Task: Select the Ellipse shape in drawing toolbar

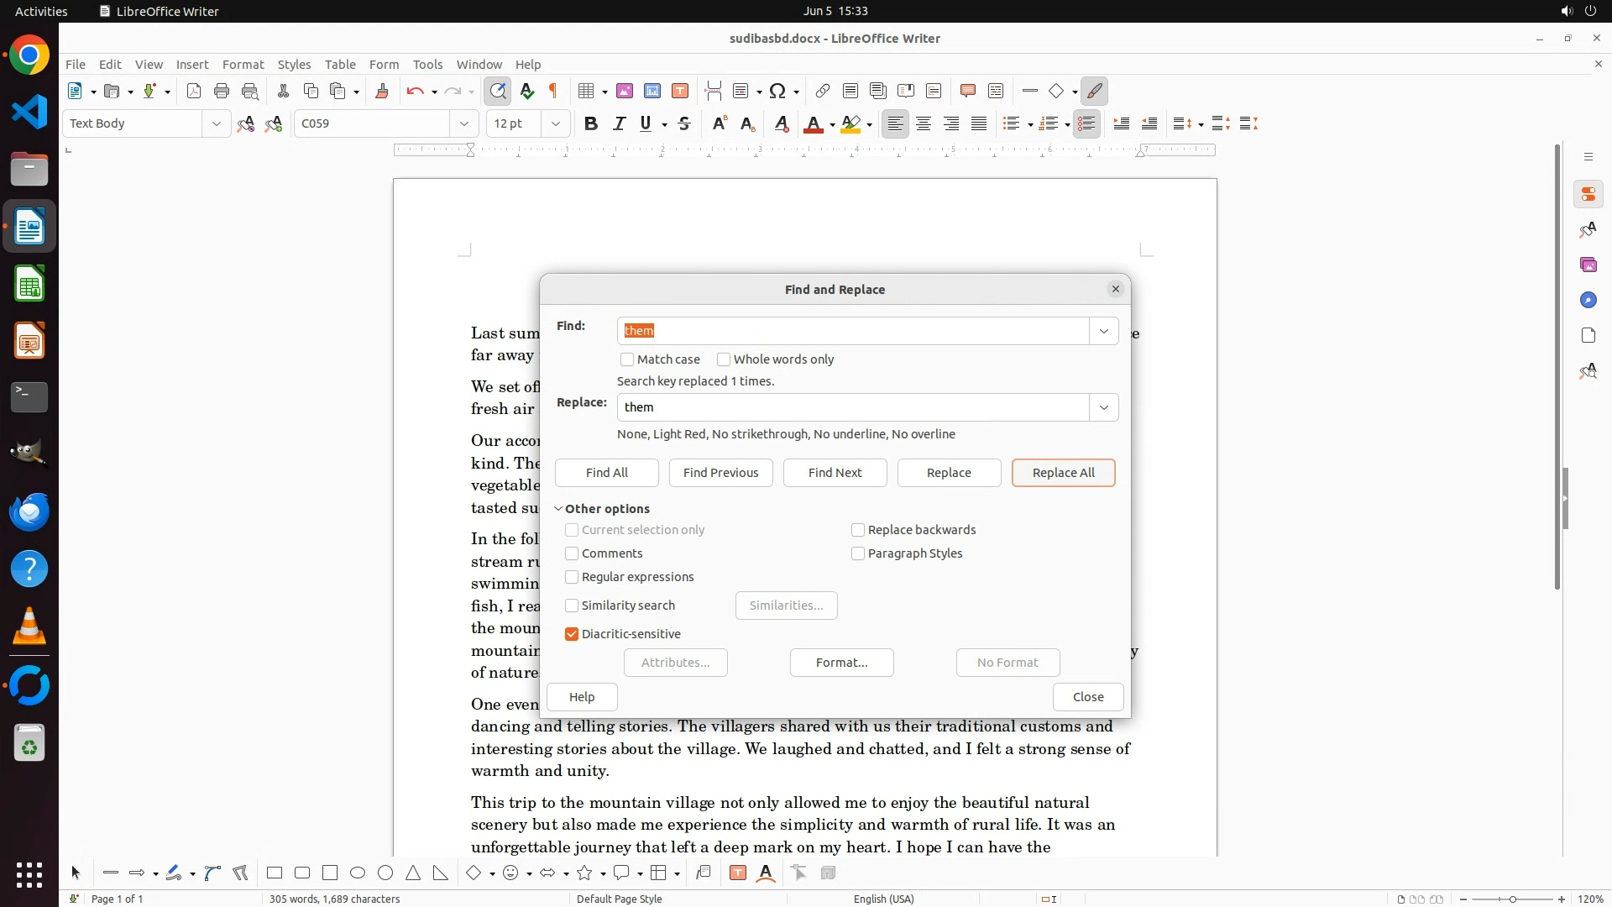Action: click(358, 873)
